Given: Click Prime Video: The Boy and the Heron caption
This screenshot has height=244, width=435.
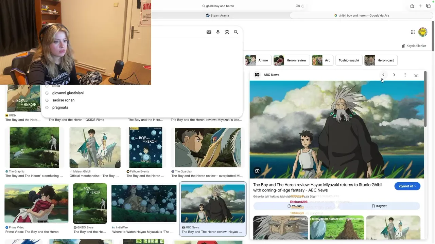Looking at the screenshot, I should point(32,232).
